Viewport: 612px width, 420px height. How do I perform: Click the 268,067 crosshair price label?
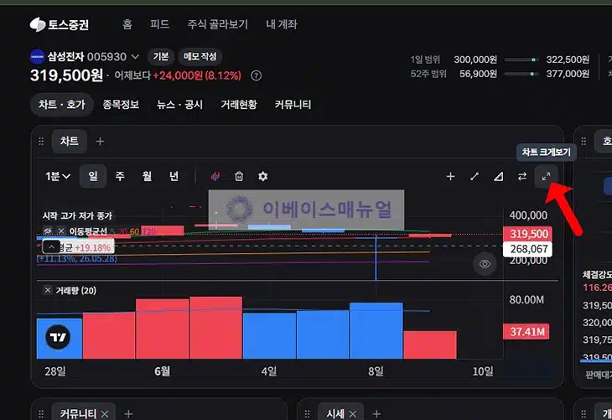(x=527, y=249)
